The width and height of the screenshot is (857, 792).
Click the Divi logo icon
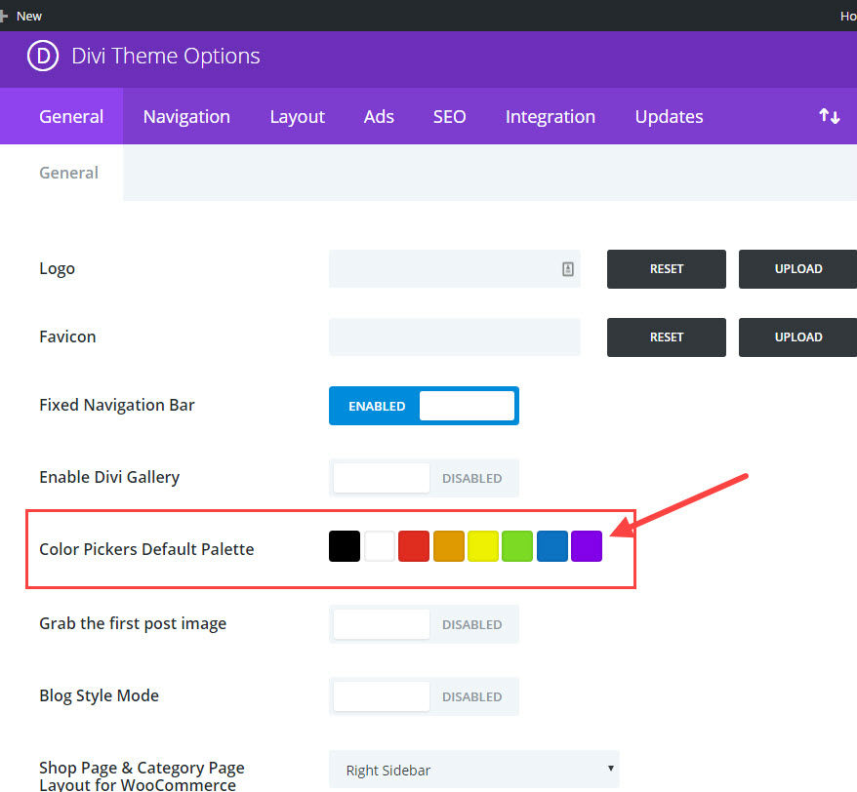(43, 56)
